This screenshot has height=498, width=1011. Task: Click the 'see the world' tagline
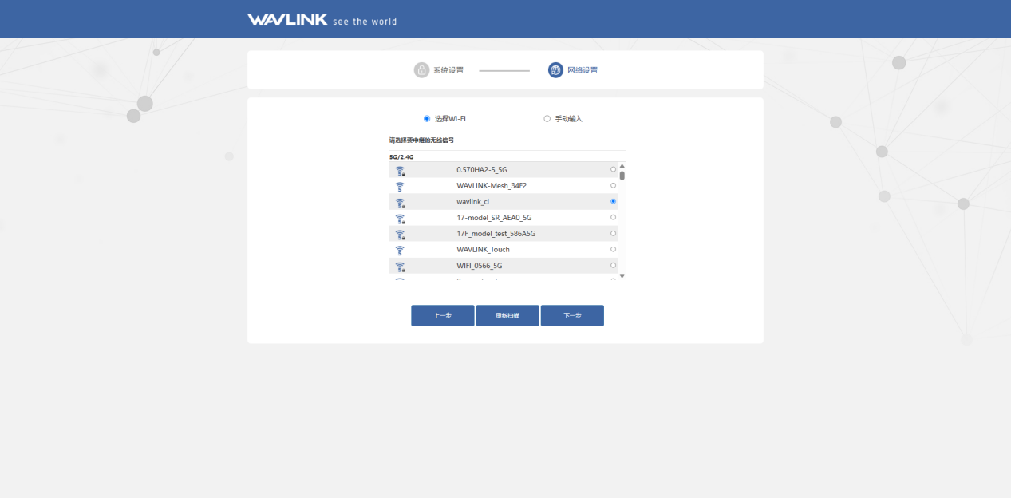coord(365,22)
